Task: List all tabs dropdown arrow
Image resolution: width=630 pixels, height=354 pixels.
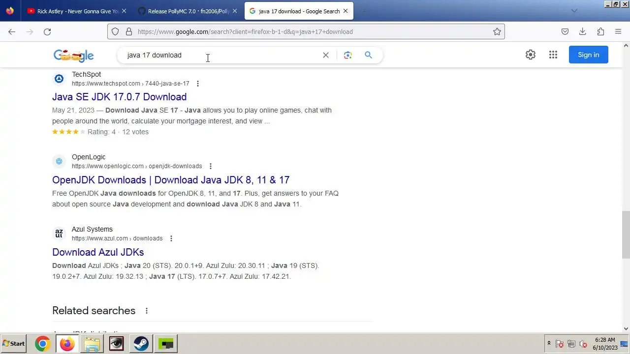Action: point(574,11)
